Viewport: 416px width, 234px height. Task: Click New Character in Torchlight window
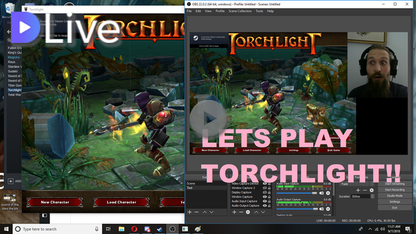pos(55,202)
